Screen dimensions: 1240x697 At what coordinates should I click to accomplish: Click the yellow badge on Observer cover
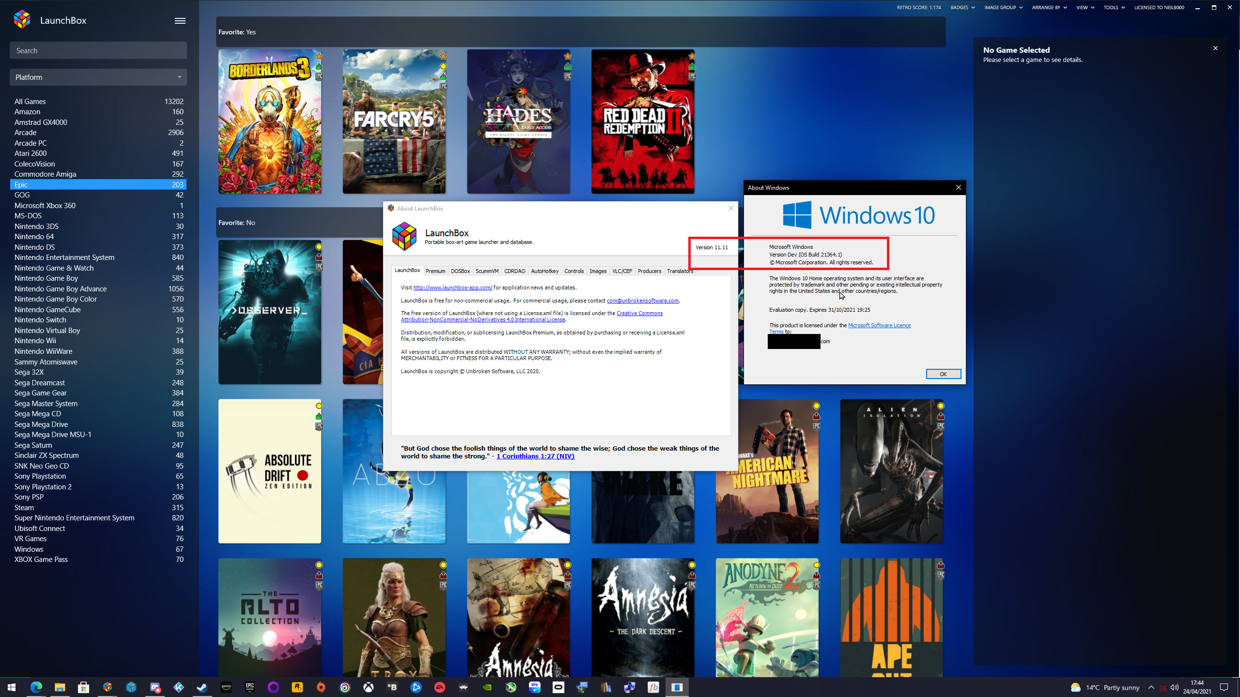(319, 247)
